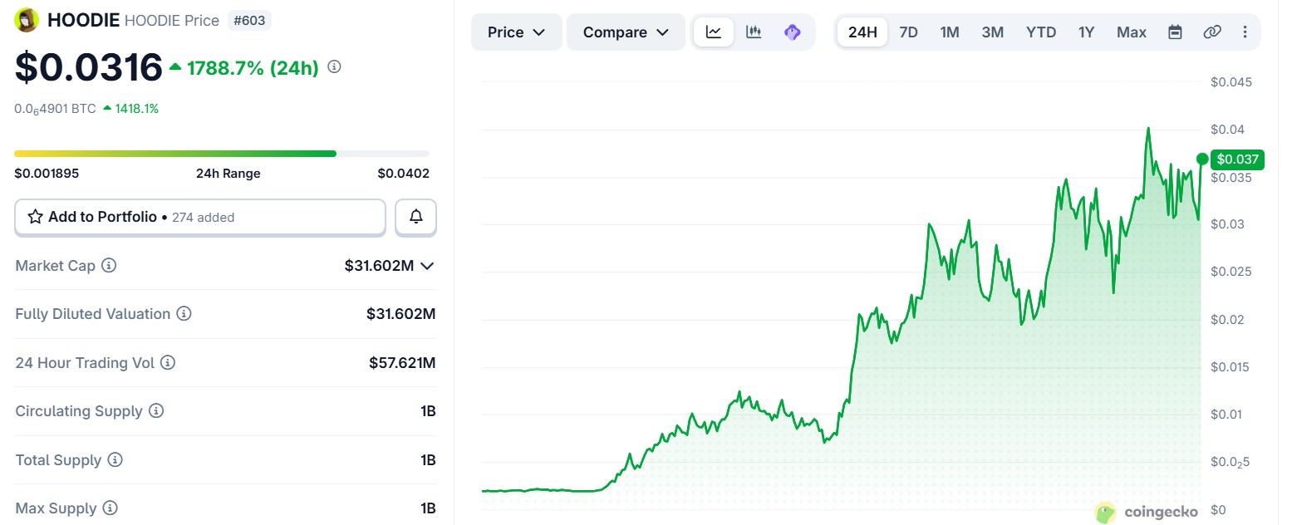Click the price alert bell icon
The width and height of the screenshot is (1292, 525).
416,217
